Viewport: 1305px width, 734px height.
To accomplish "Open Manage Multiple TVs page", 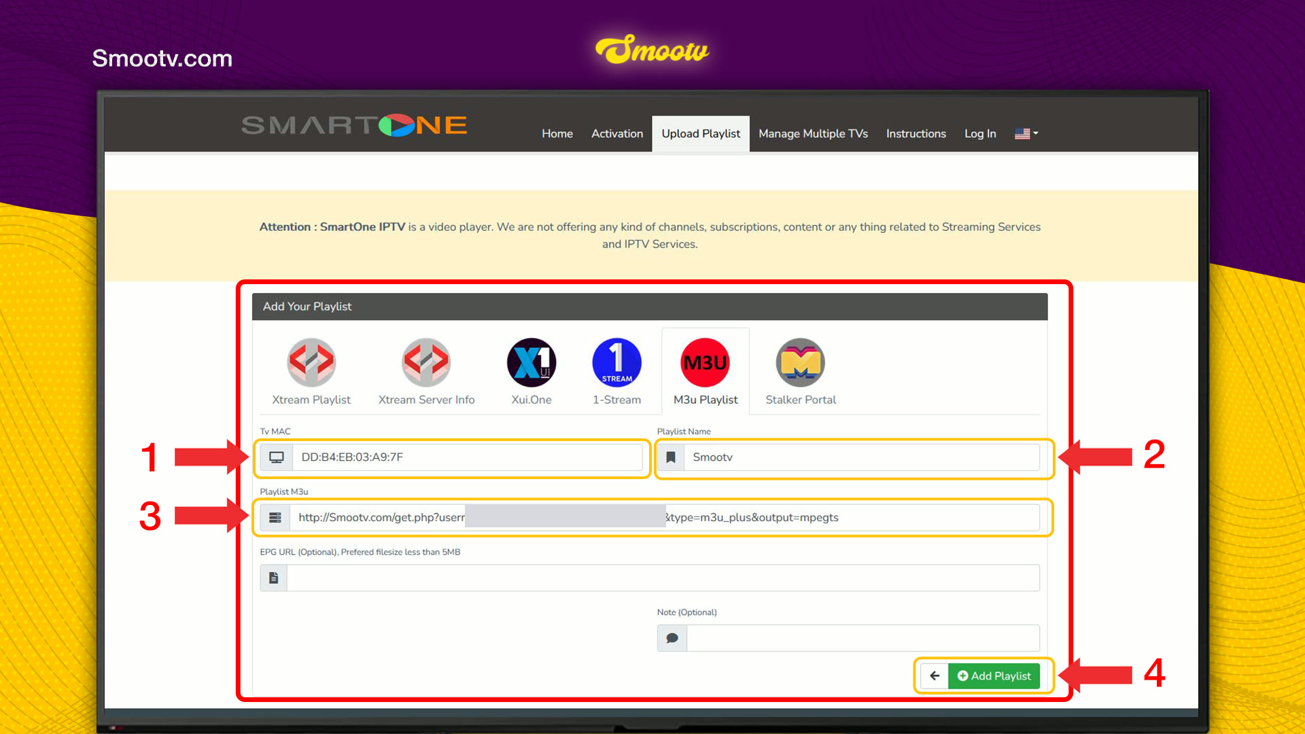I will pyautogui.click(x=813, y=134).
